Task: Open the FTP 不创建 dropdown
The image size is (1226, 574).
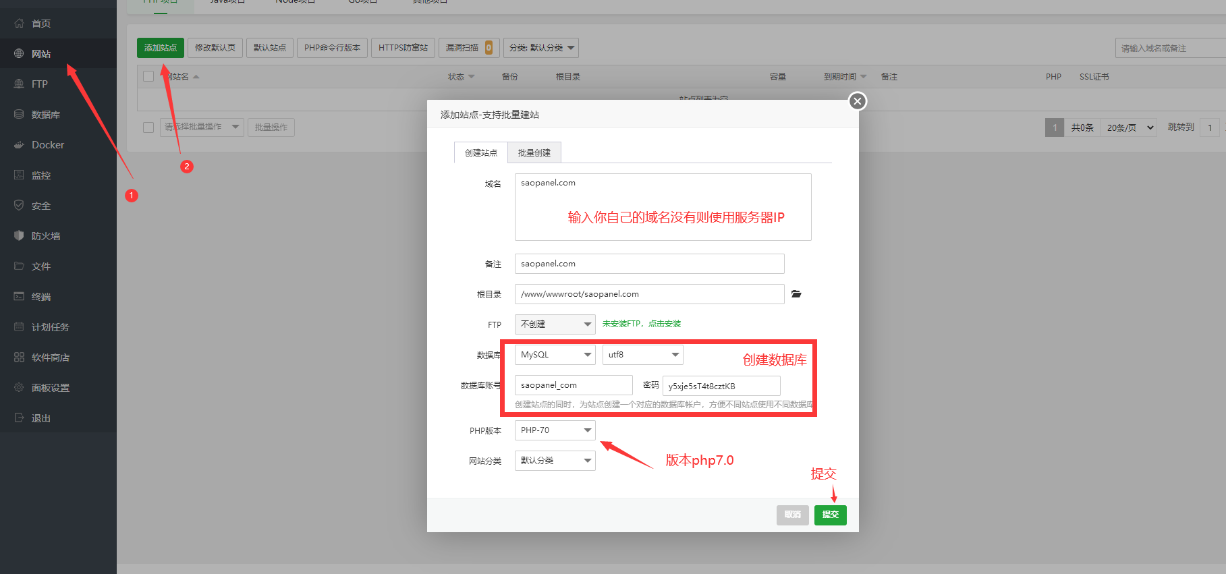Action: pos(555,324)
